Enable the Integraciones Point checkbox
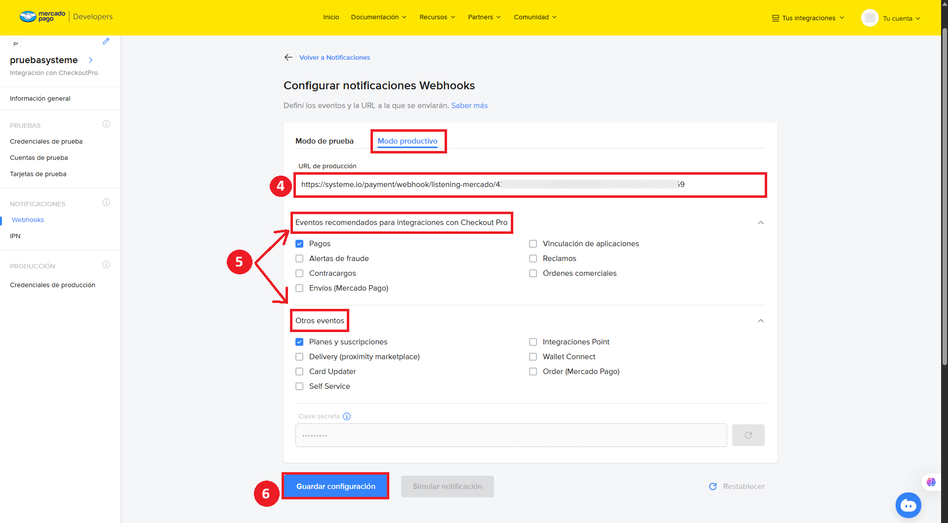The height and width of the screenshot is (523, 948). [533, 342]
